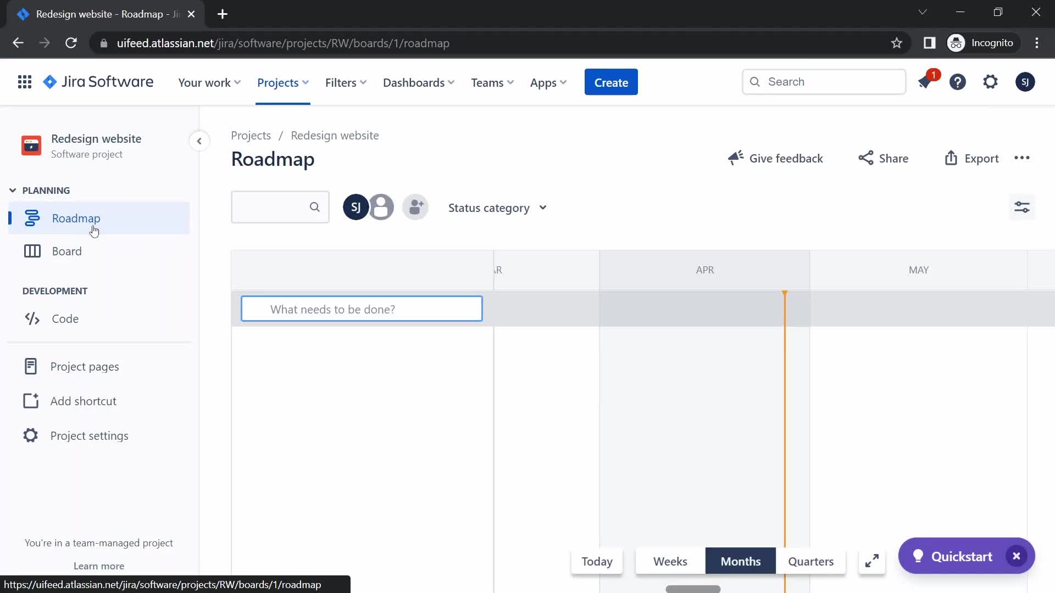Select the Quarters view tab

tap(811, 561)
